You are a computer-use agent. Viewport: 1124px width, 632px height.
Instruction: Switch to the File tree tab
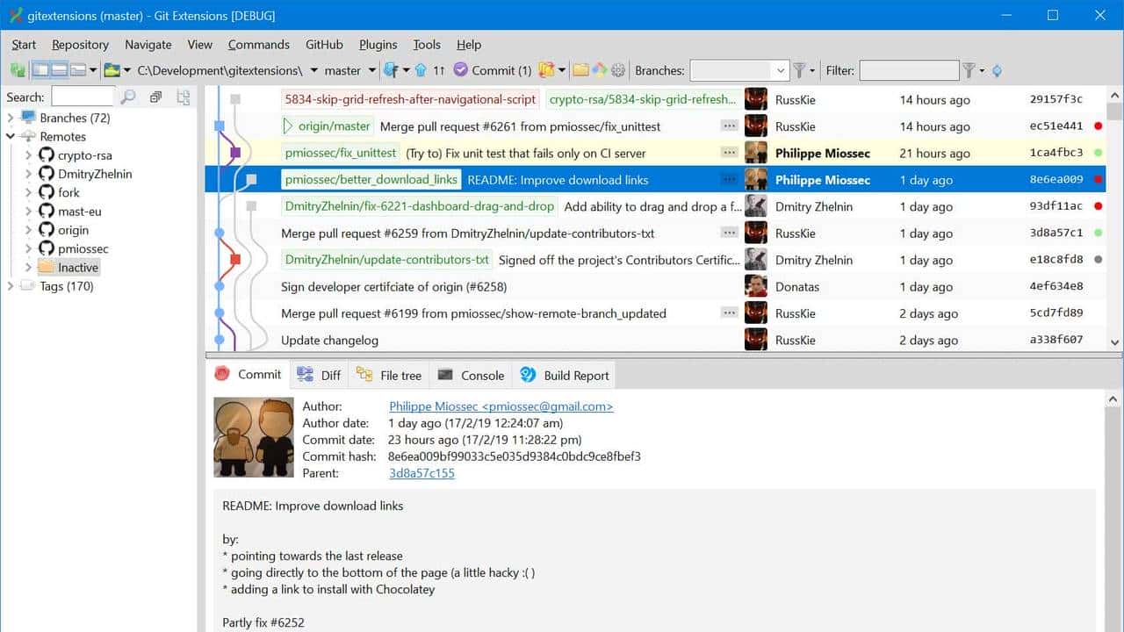(389, 375)
